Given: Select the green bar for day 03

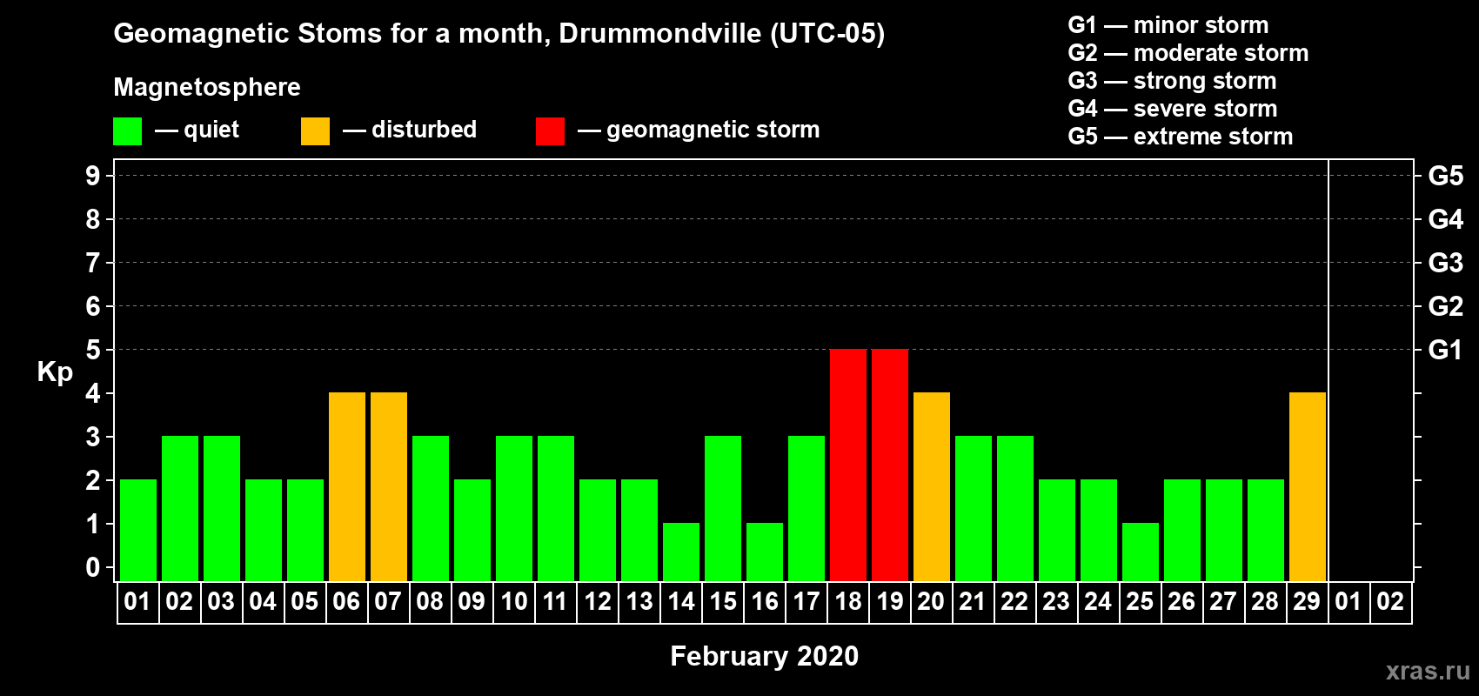Looking at the screenshot, I should (222, 508).
